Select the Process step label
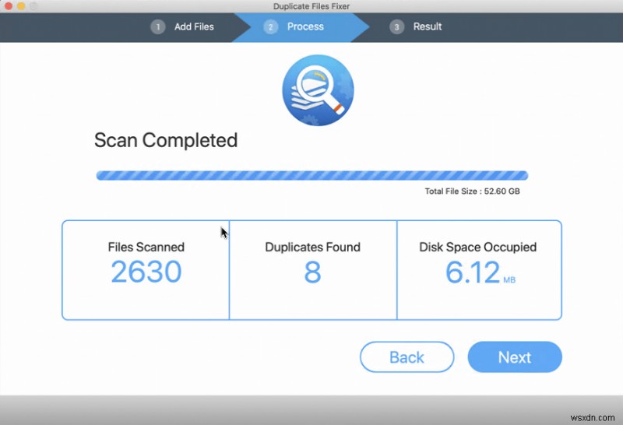The height and width of the screenshot is (425, 623). [305, 26]
